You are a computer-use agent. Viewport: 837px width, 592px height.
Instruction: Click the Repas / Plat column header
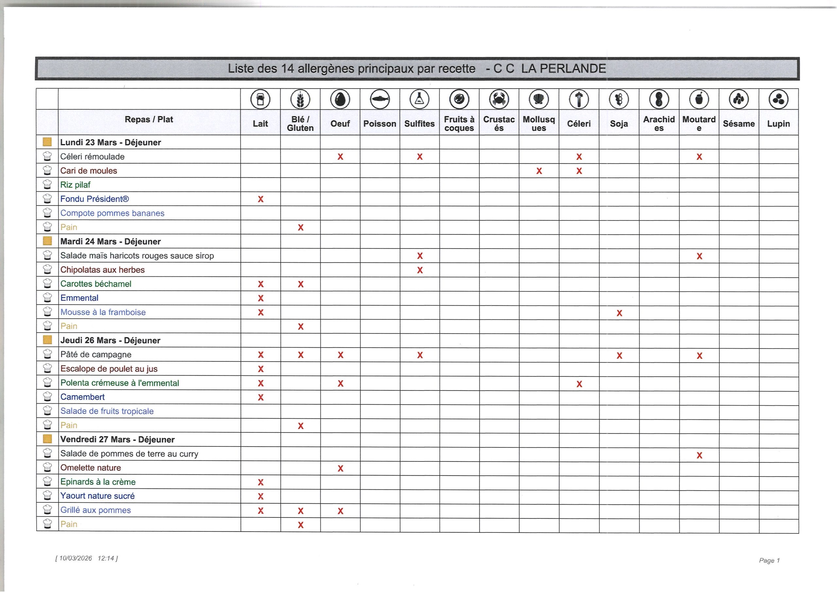pyautogui.click(x=149, y=119)
